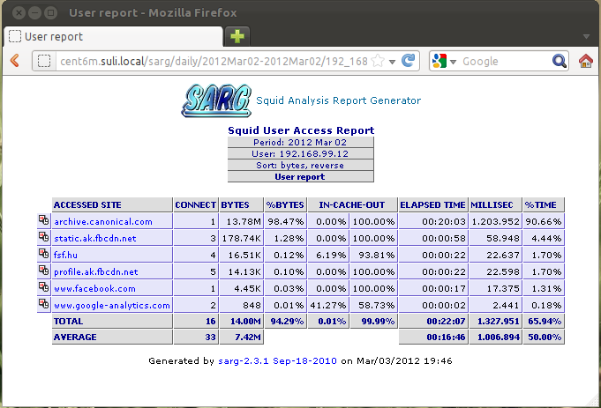Click the %BYTES column header

click(285, 204)
